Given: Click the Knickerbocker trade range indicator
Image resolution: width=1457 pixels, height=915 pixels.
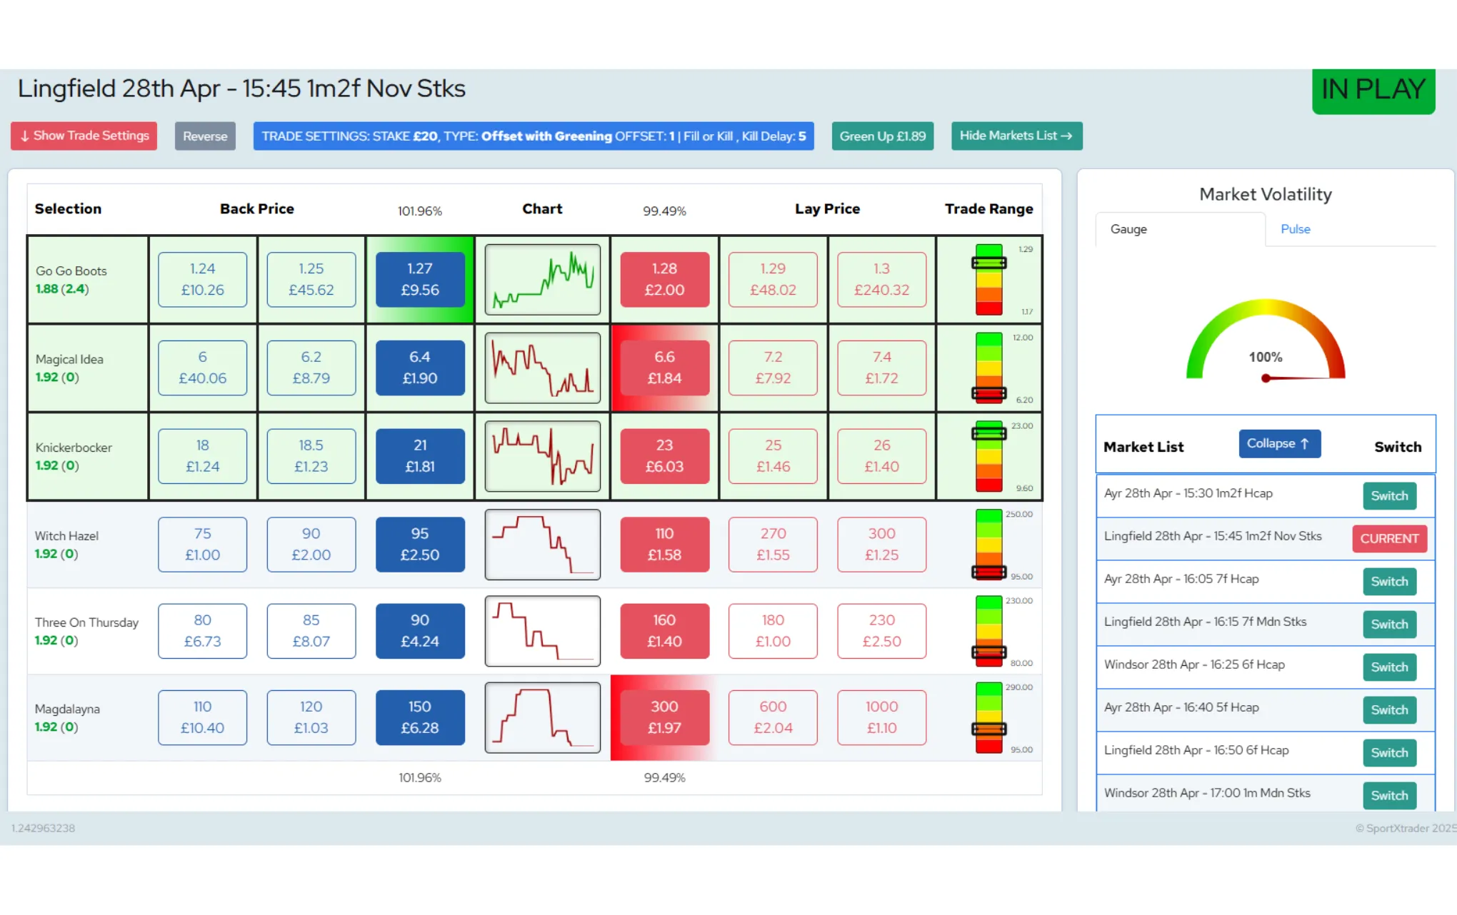Looking at the screenshot, I should (x=988, y=456).
